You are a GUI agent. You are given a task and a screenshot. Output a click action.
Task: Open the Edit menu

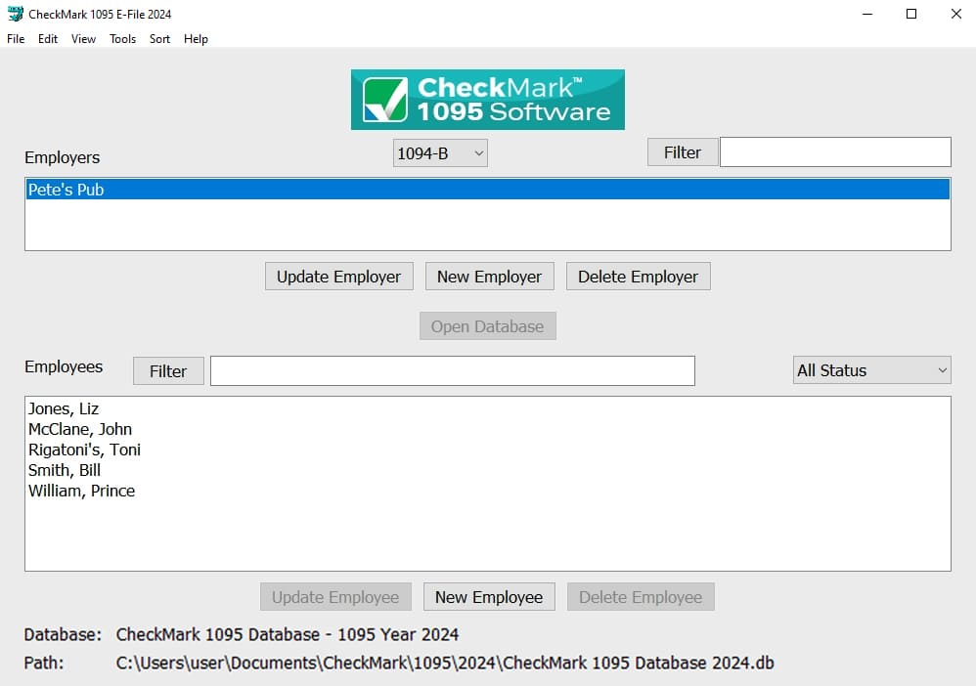tap(48, 39)
